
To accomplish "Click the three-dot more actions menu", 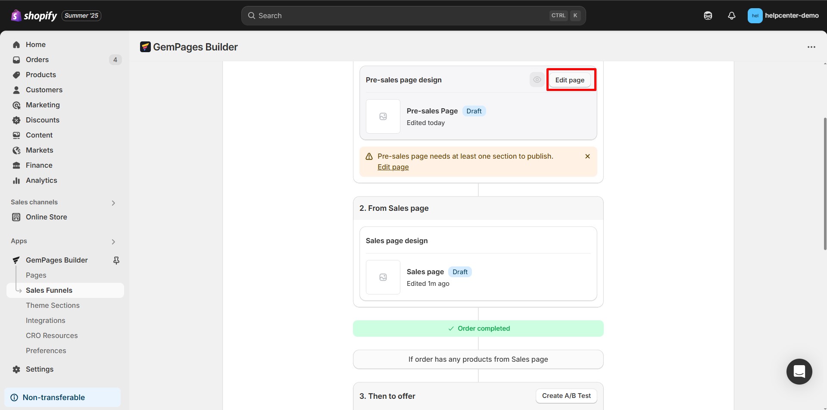I will click(811, 47).
